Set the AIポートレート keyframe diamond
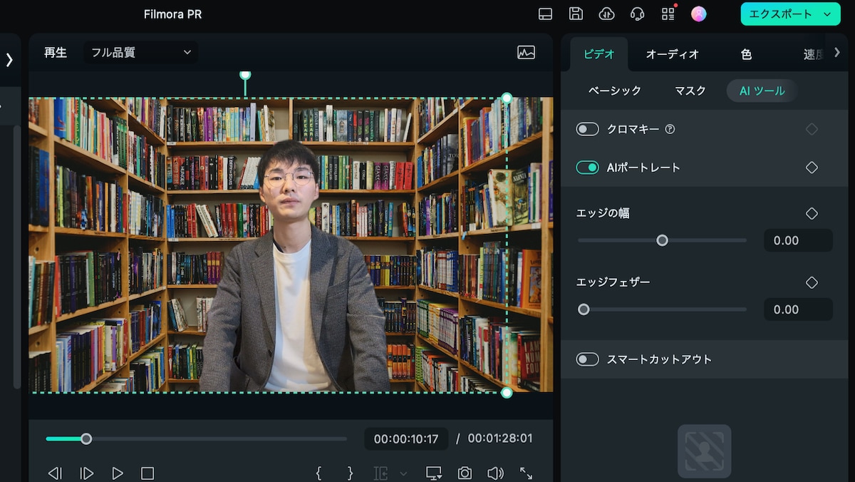The image size is (855, 482). pyautogui.click(x=812, y=167)
